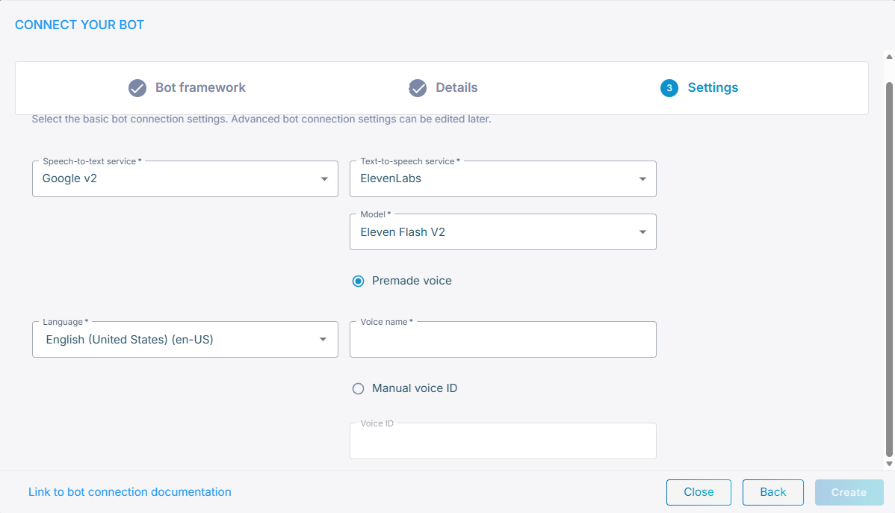Click the Language field dropdown arrow
This screenshot has height=513, width=895.
(323, 340)
